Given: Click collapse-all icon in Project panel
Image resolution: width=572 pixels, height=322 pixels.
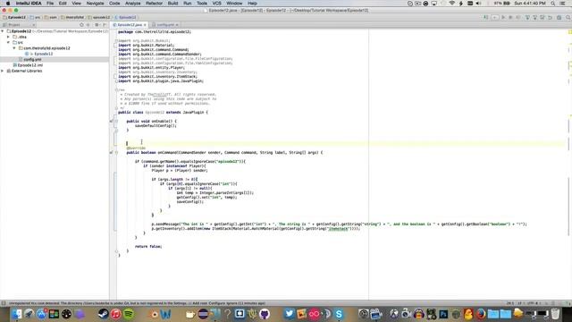Looking at the screenshot, I should [x=88, y=25].
